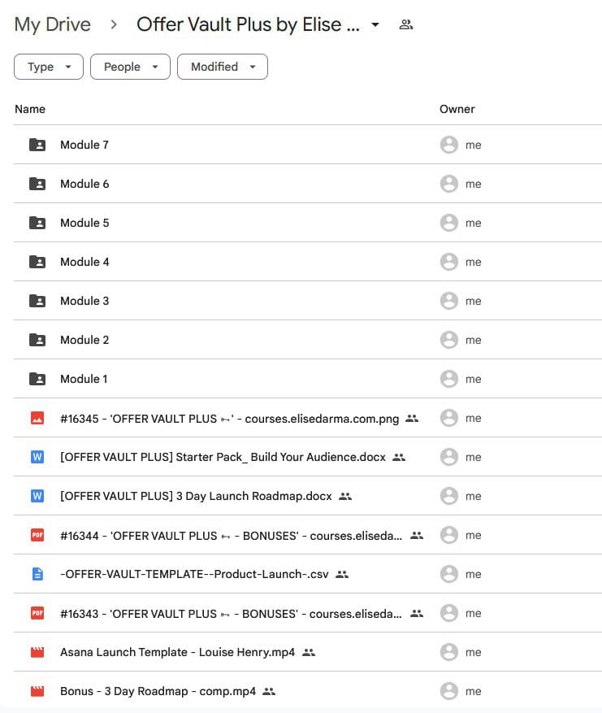Go to My Drive breadcrumb
The image size is (602, 713).
pos(53,24)
